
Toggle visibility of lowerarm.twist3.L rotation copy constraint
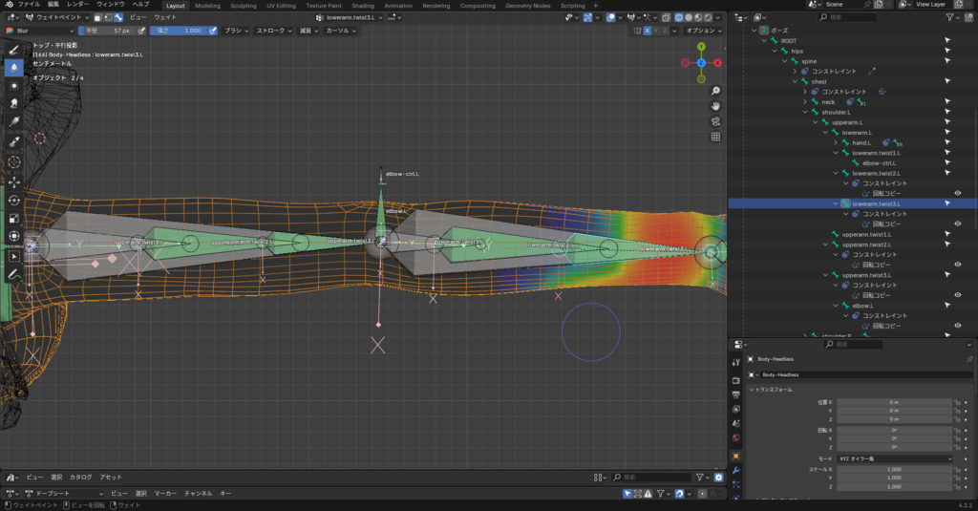[957, 224]
